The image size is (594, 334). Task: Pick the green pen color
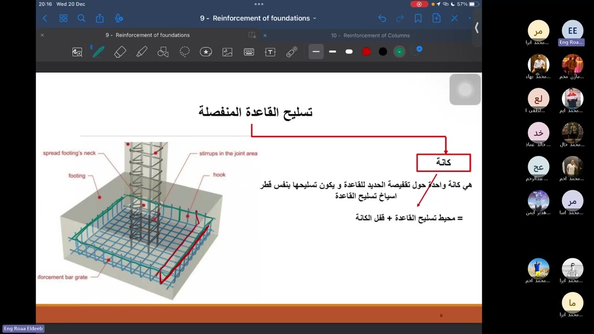pyautogui.click(x=400, y=51)
